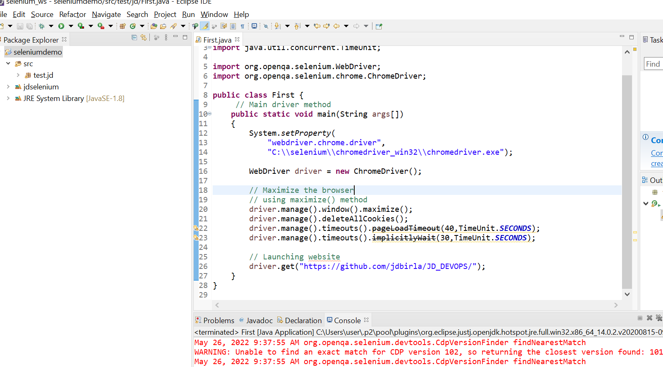663x367 pixels.
Task: Open the Run dropdown arrow
Action: [x=71, y=26]
